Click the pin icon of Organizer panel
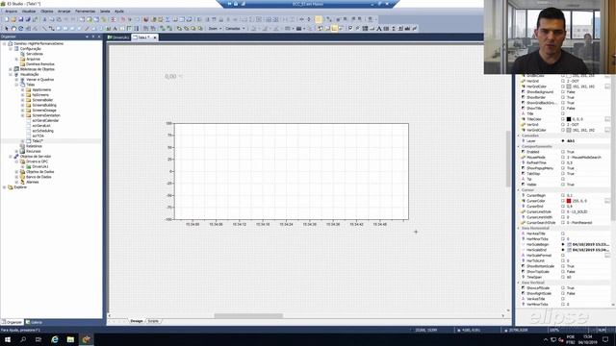This screenshot has height=346, width=616. tap(93, 37)
